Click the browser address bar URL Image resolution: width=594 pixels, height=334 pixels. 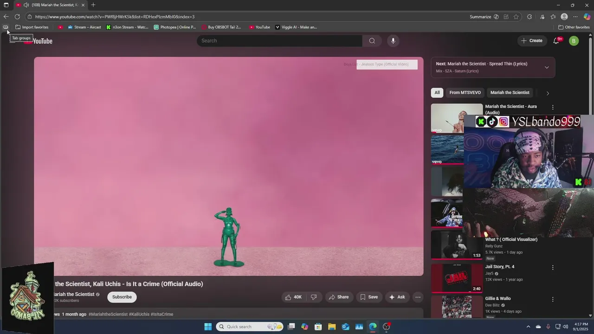115,17
